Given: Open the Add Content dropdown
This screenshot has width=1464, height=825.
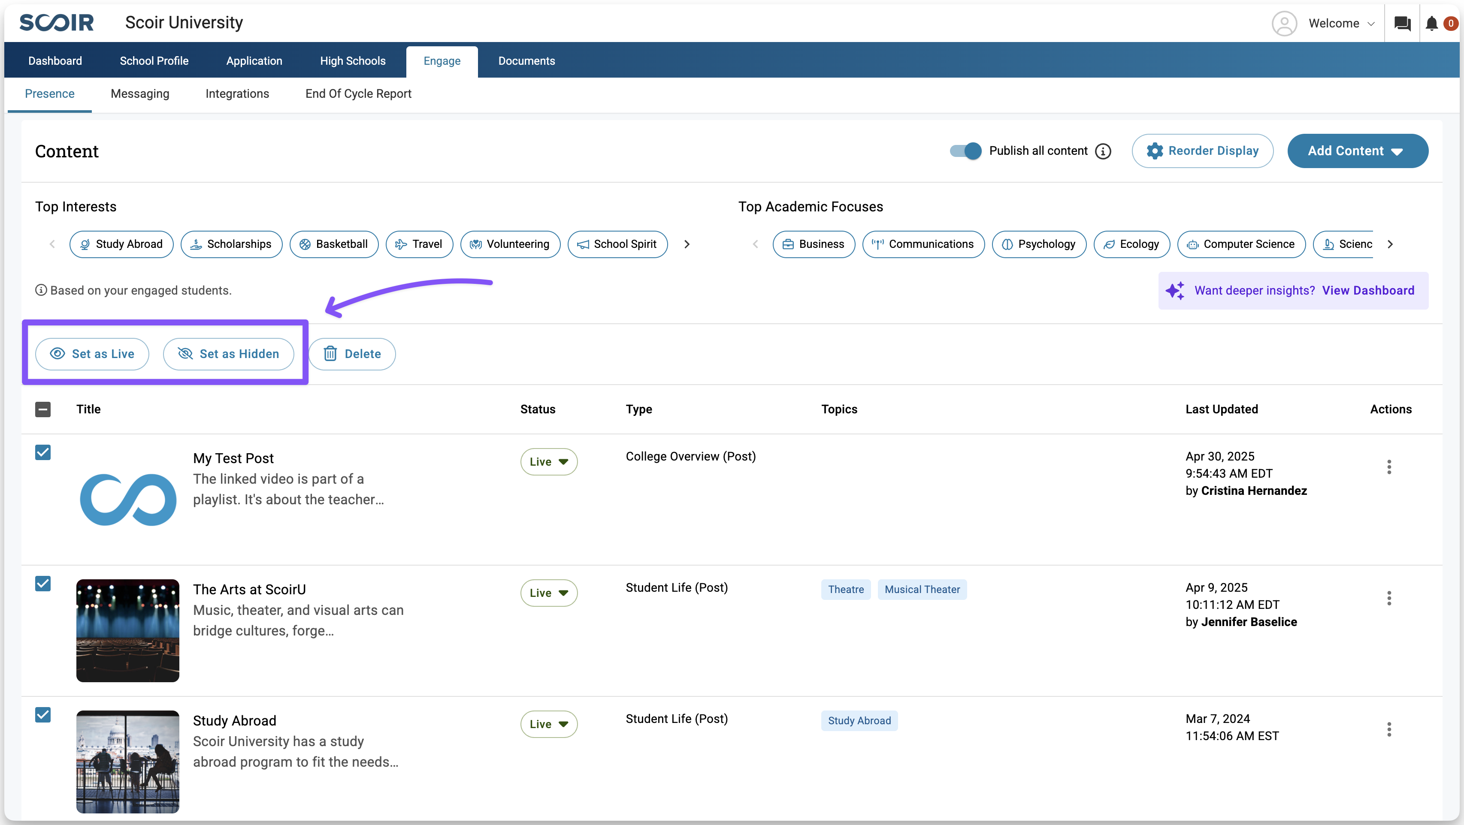Looking at the screenshot, I should click(1357, 151).
